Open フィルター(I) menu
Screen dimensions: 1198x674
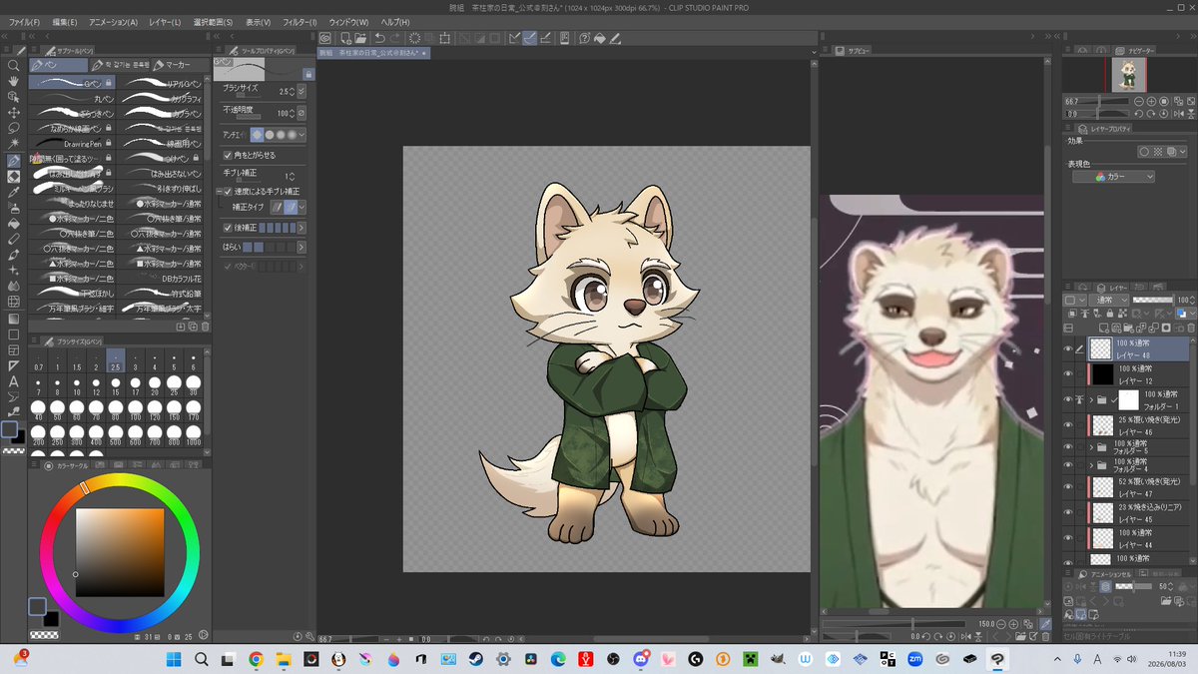click(300, 22)
